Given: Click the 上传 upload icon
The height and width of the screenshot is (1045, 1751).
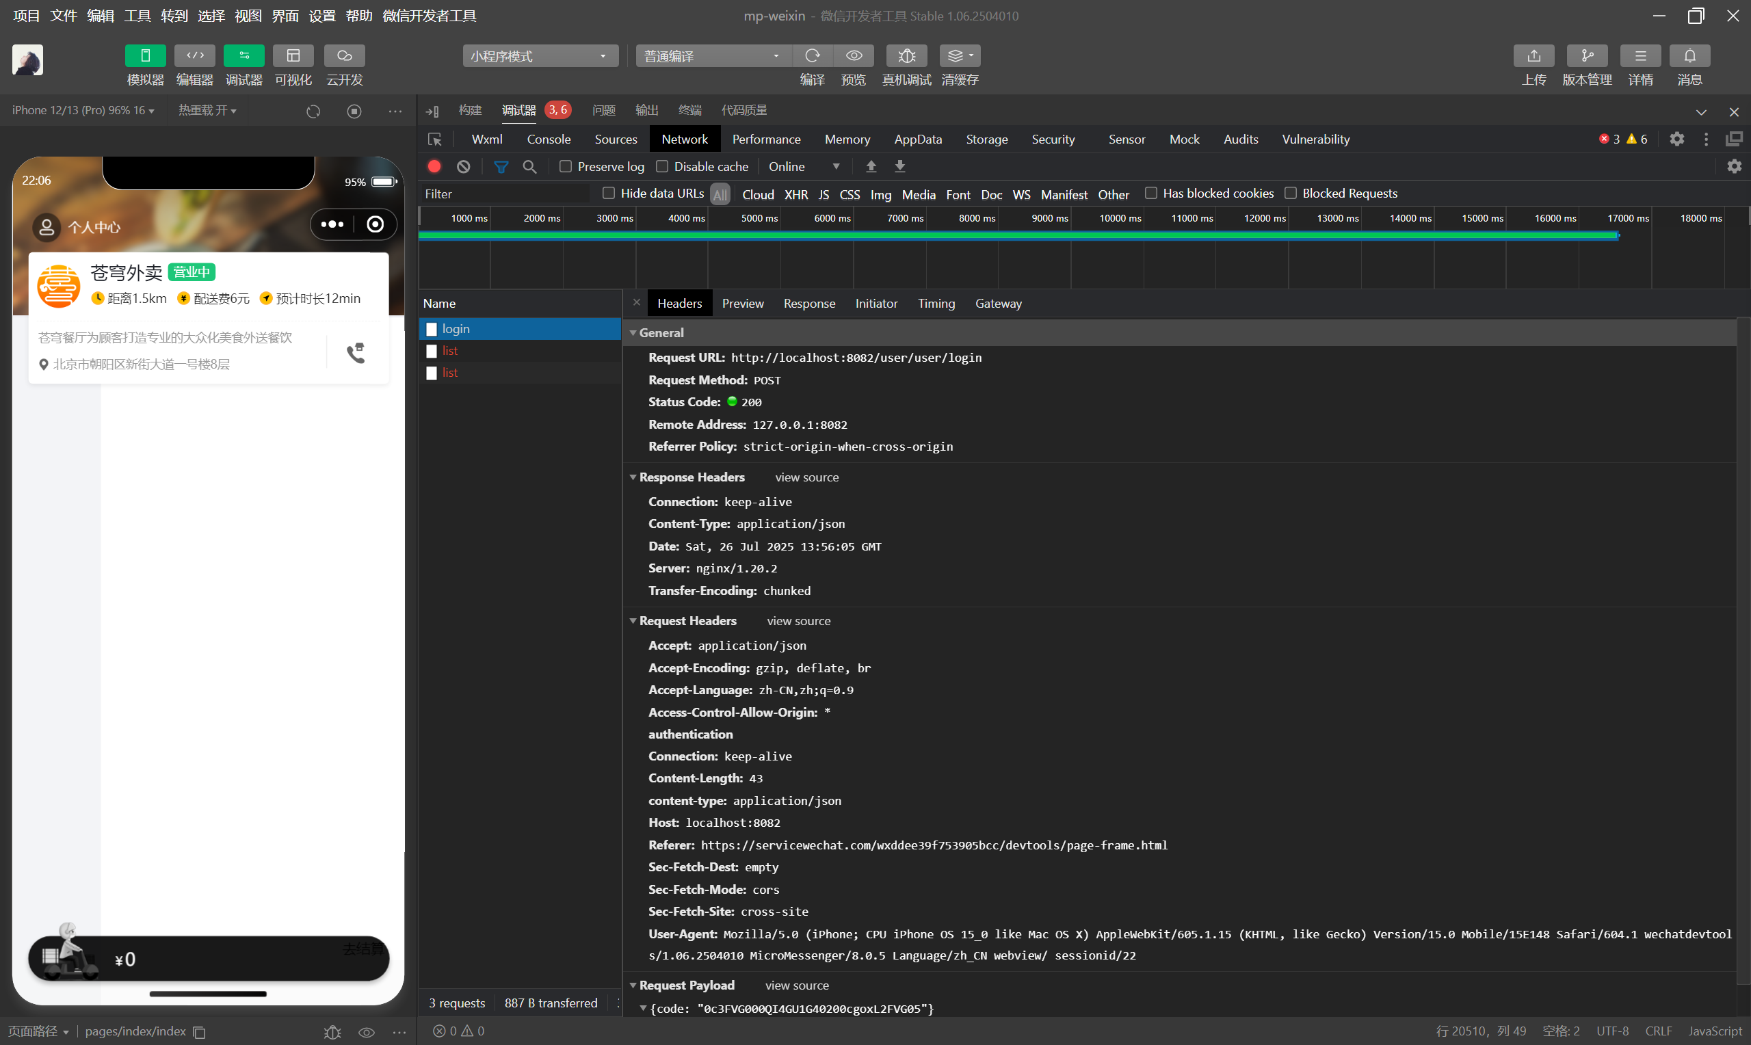Looking at the screenshot, I should click(1533, 55).
